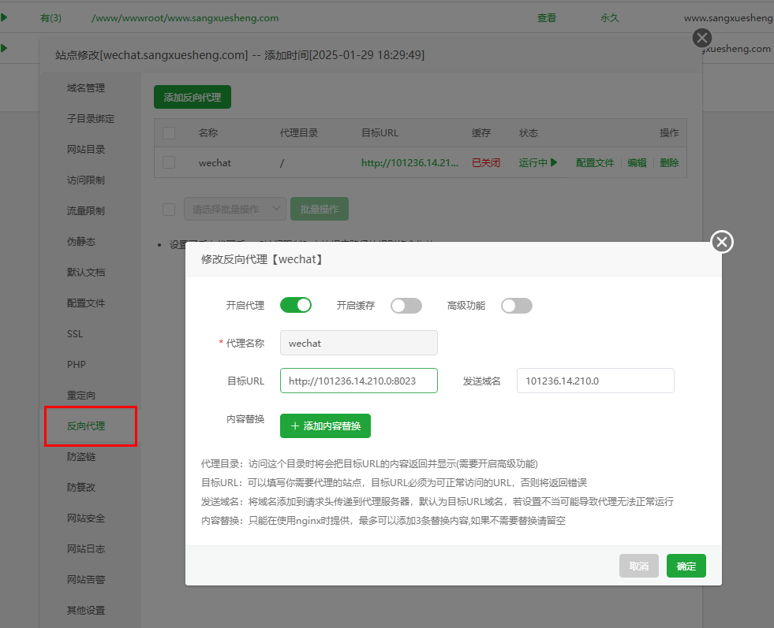The height and width of the screenshot is (628, 774).
Task: Click the 永久 expiry link in site row
Action: [610, 18]
